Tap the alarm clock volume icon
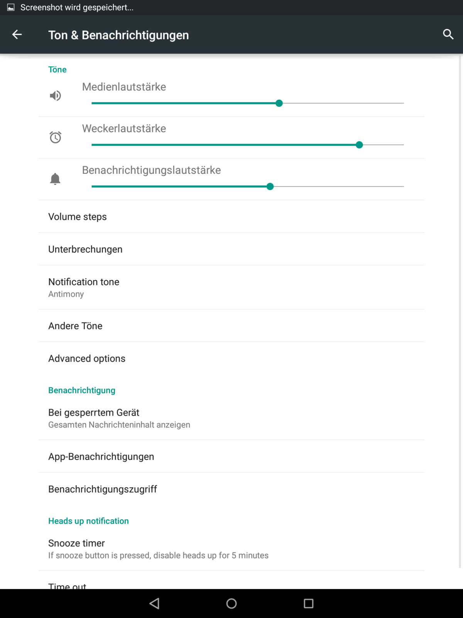The width and height of the screenshot is (463, 618). pos(56,137)
